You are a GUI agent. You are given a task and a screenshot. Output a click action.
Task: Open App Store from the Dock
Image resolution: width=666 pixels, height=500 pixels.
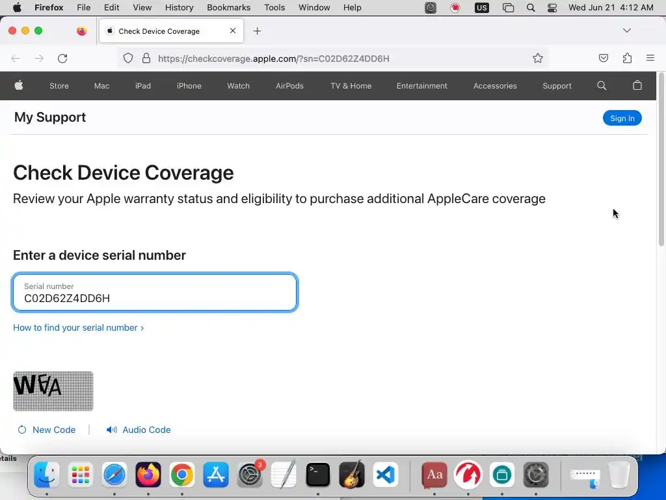coord(216,475)
